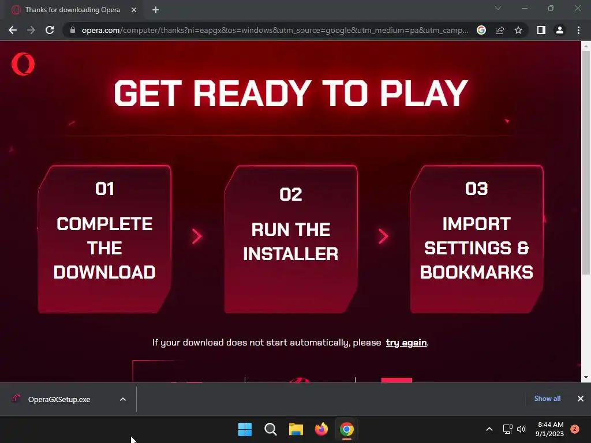This screenshot has height=443, width=591.
Task: Open the downloaded OperaGXSetup.exe file
Action: [x=59, y=399]
